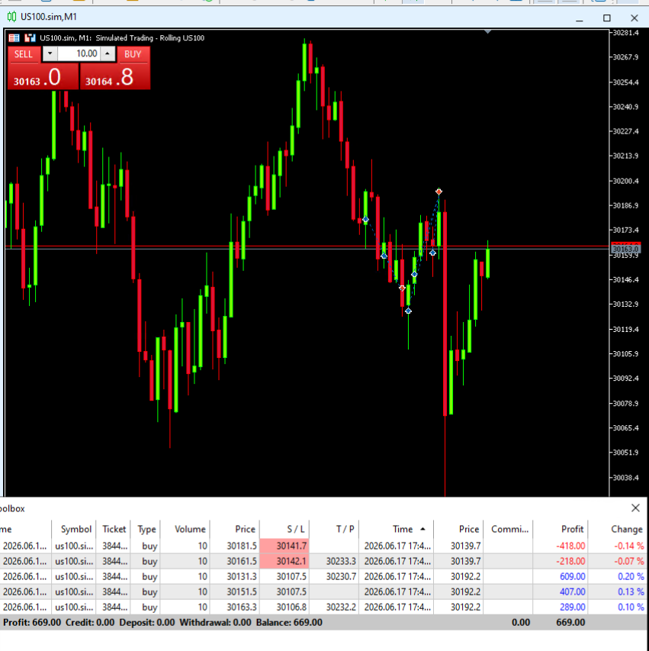Select the change value 0.13 %

(631, 591)
